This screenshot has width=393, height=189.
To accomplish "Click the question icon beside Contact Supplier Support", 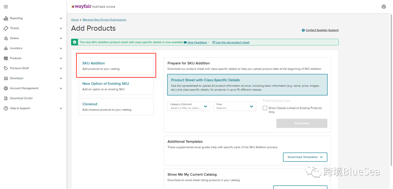I will 303,30.
